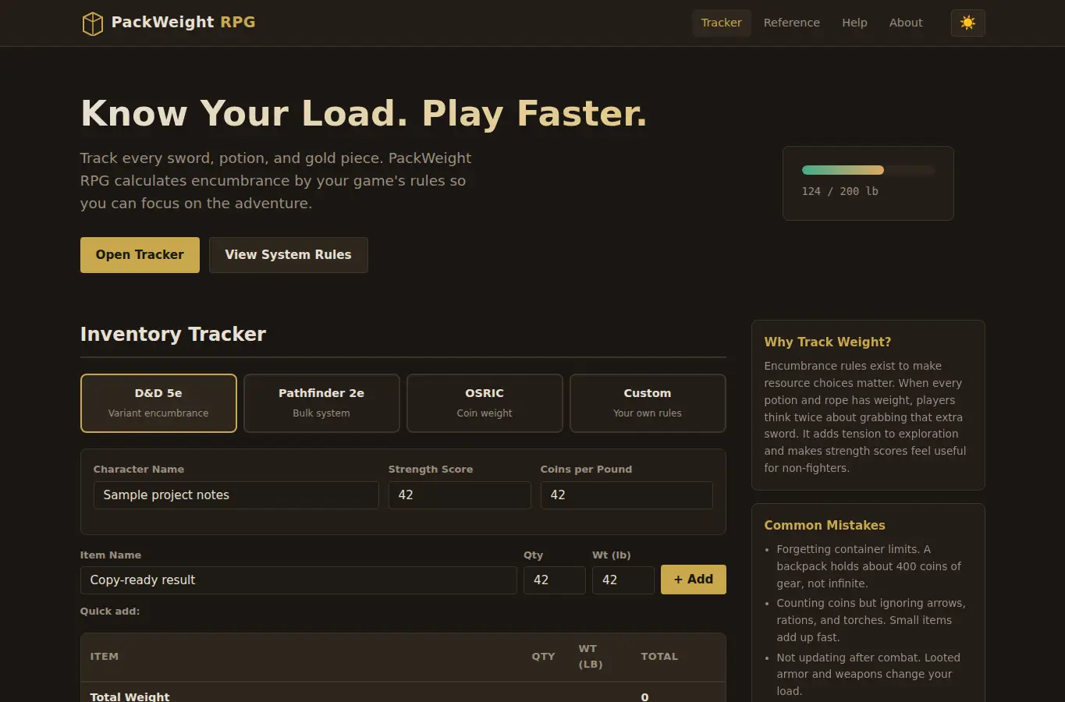Click the + Add item button
The height and width of the screenshot is (702, 1065).
coord(693,580)
